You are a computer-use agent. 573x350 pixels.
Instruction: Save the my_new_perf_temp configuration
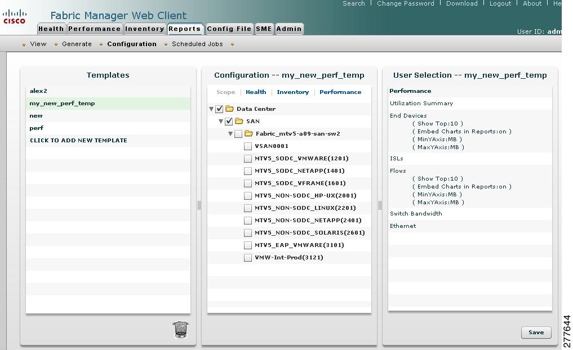click(535, 332)
